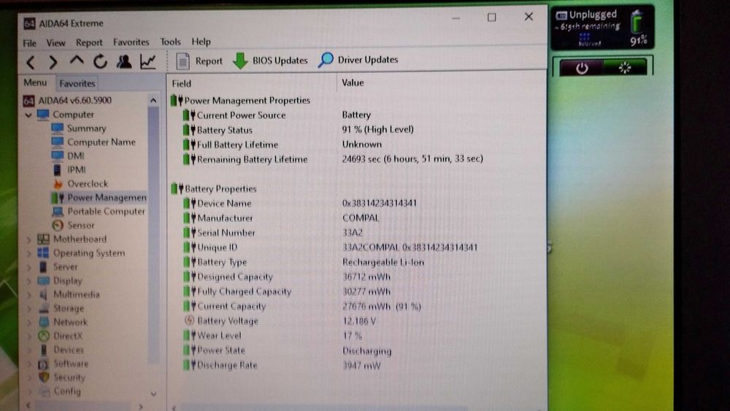730x411 pixels.
Task: Refresh the page with the circular arrow
Action: click(x=100, y=61)
